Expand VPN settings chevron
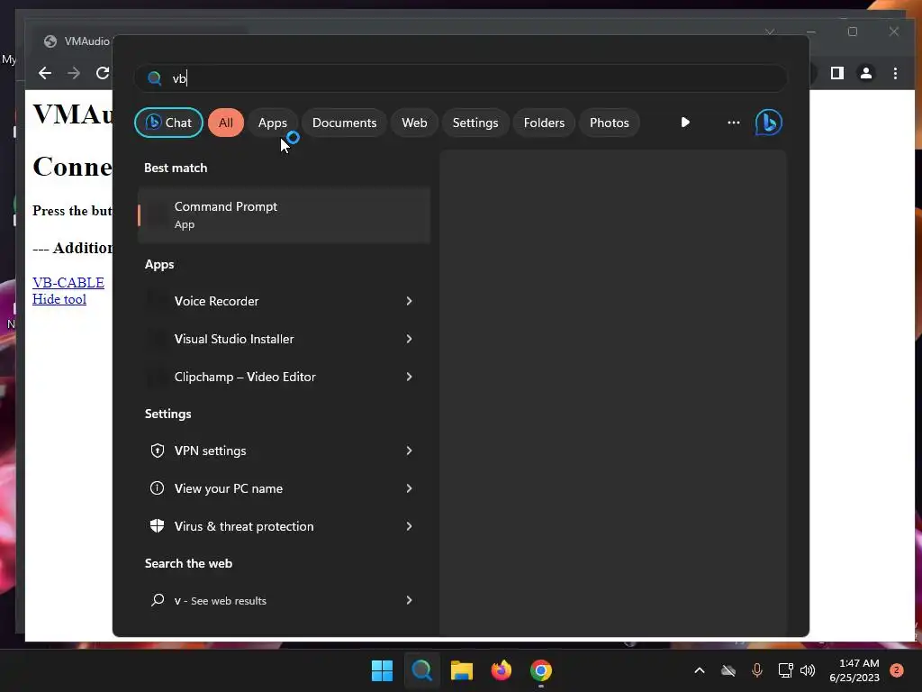The height and width of the screenshot is (692, 922). click(x=410, y=451)
